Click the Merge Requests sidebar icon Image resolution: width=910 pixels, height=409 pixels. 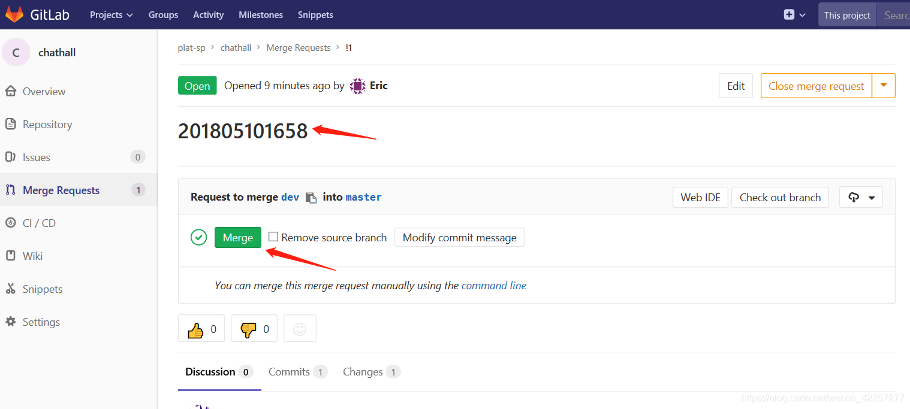click(10, 190)
